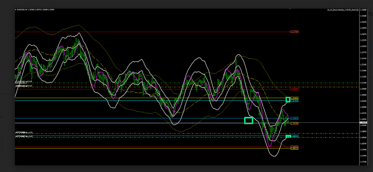
Task: Select the blue price label above current price
Action: (x=295, y=119)
